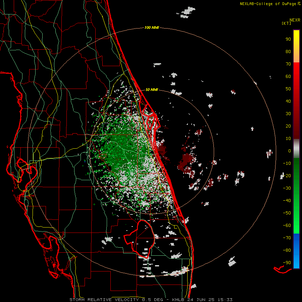Select the -70 value on velocity scale
Image resolution: width=302 pixels, height=302 pixels.
tap(287, 238)
